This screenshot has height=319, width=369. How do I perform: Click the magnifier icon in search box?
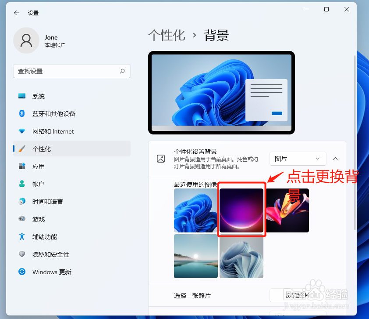coord(122,71)
